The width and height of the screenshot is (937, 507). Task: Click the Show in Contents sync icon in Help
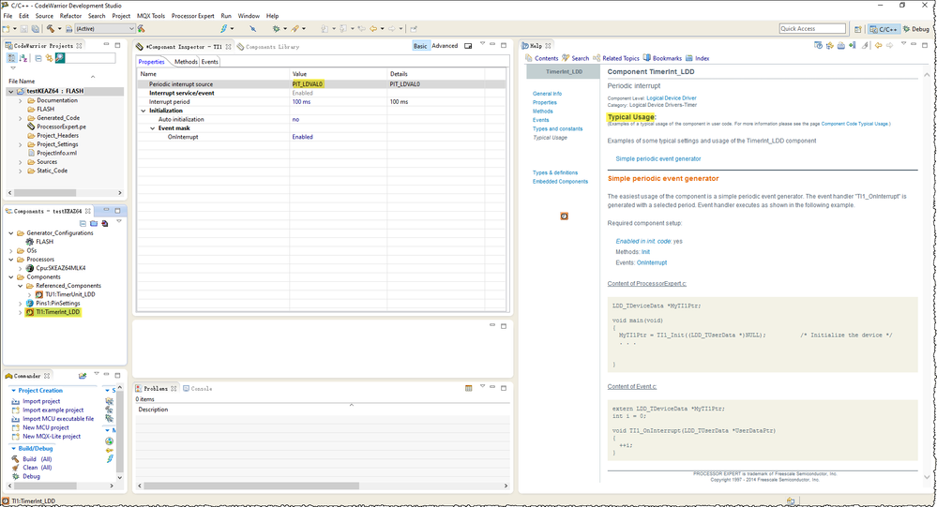pos(829,45)
